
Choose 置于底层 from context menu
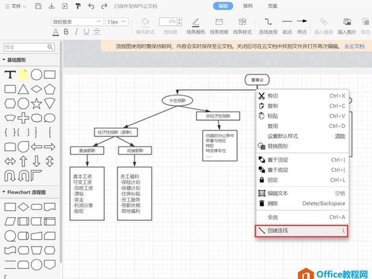pos(302,170)
